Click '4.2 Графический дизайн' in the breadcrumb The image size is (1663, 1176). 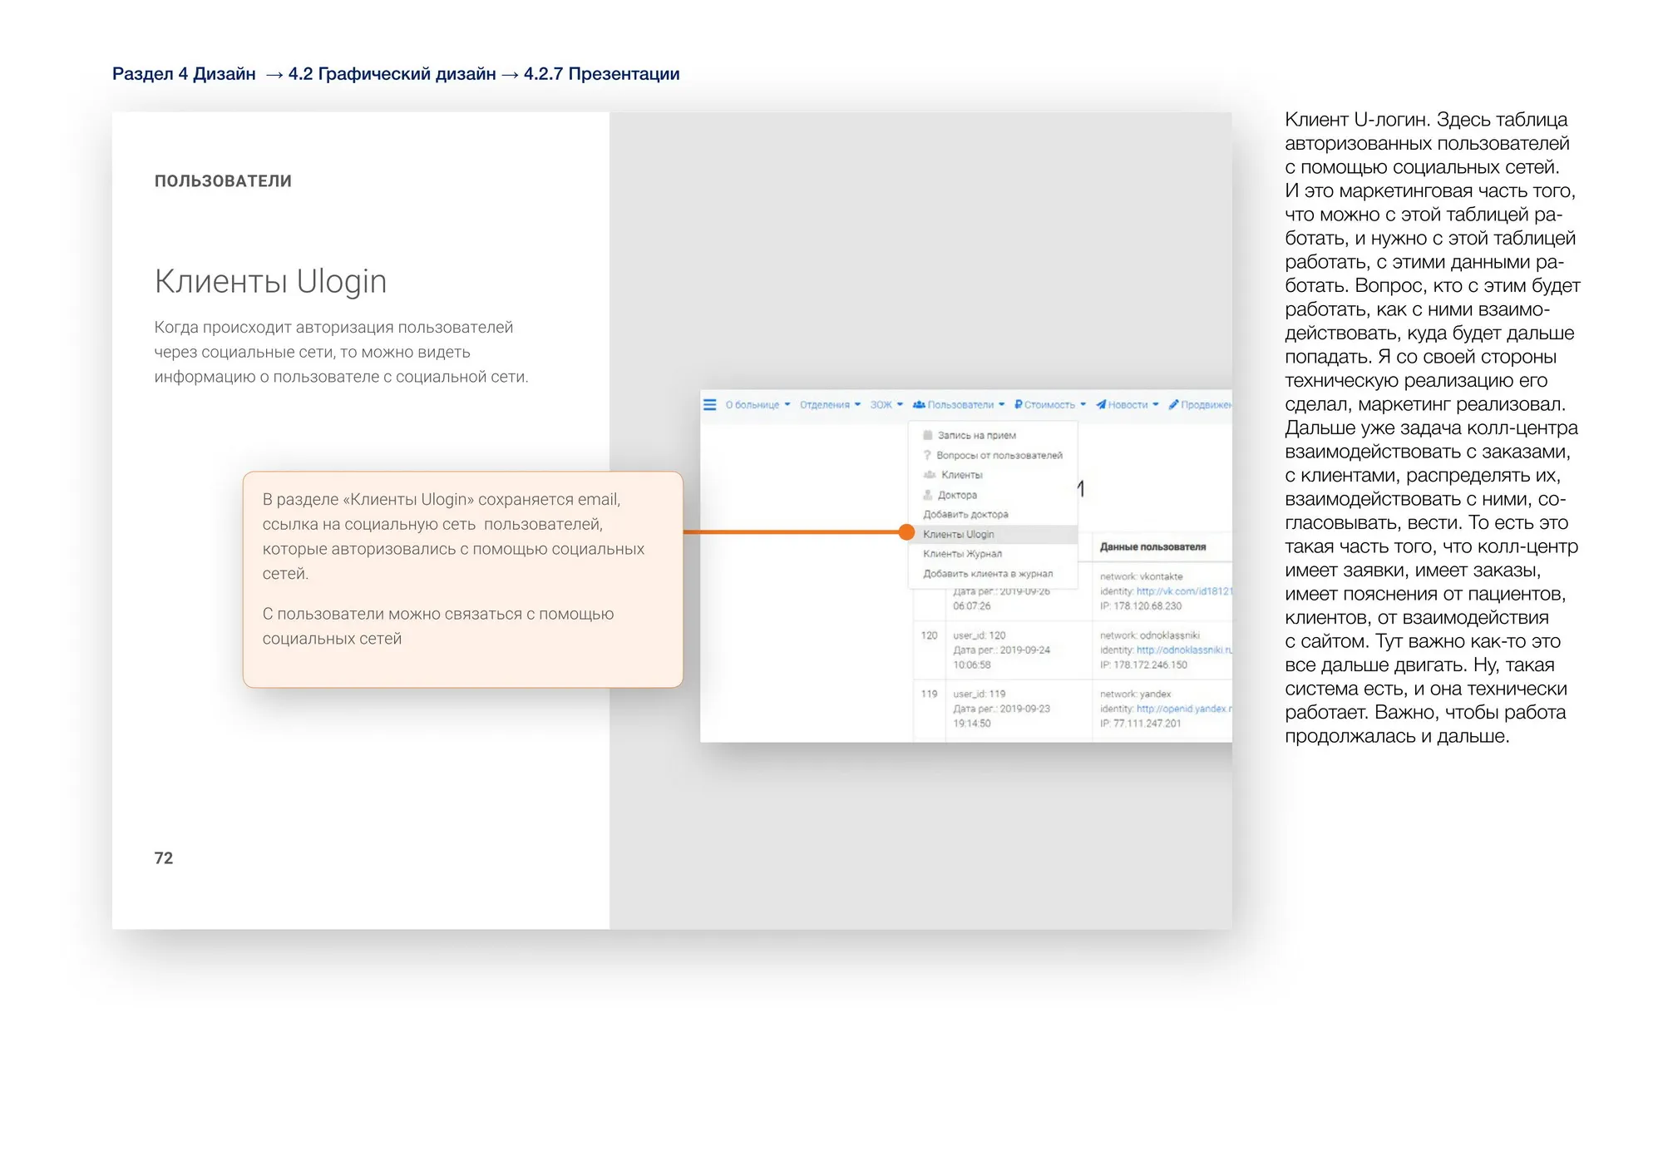tap(392, 74)
